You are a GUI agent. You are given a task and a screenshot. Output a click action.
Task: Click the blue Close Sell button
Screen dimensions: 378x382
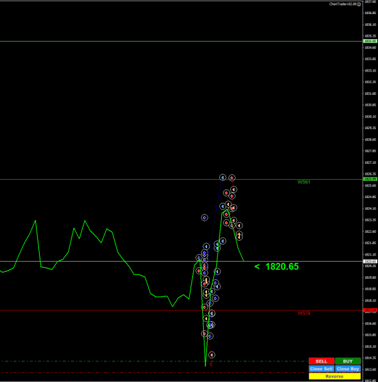(x=321, y=369)
